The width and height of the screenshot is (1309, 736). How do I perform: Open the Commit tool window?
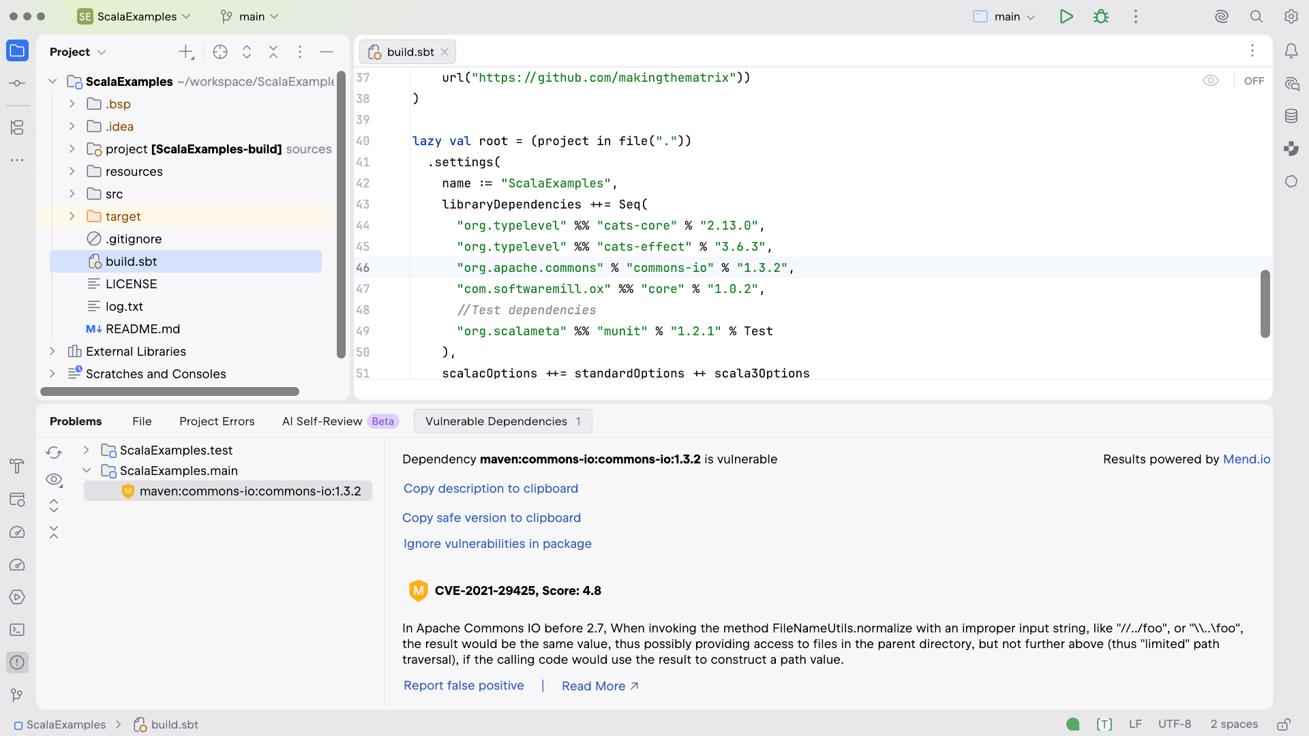(17, 83)
